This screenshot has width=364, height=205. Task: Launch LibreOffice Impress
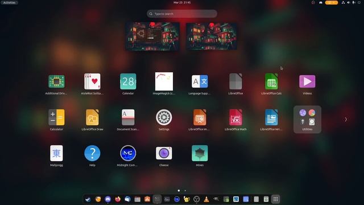[x=200, y=117]
